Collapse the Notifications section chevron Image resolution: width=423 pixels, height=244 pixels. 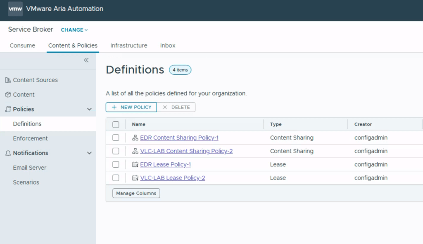89,153
